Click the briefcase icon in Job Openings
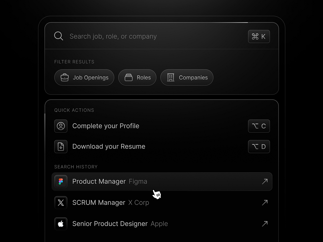323x242 pixels. click(65, 77)
